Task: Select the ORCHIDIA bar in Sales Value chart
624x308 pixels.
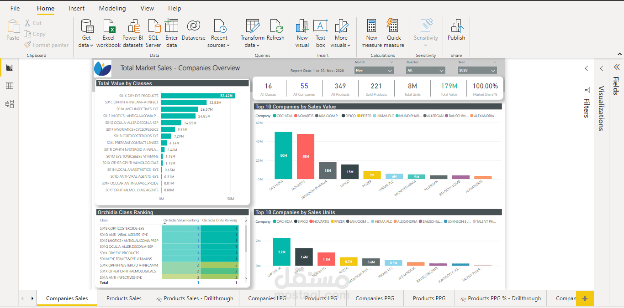Action: click(283, 155)
